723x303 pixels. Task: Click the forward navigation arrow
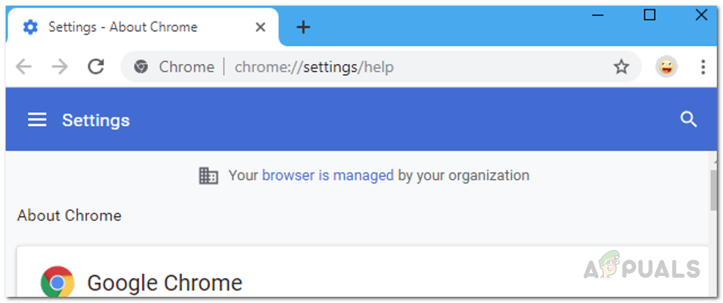pyautogui.click(x=59, y=67)
